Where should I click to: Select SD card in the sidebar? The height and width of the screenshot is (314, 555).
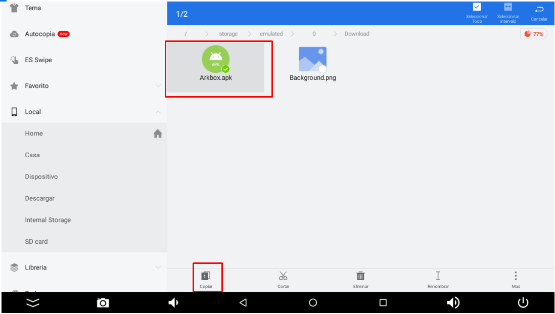[x=36, y=242]
